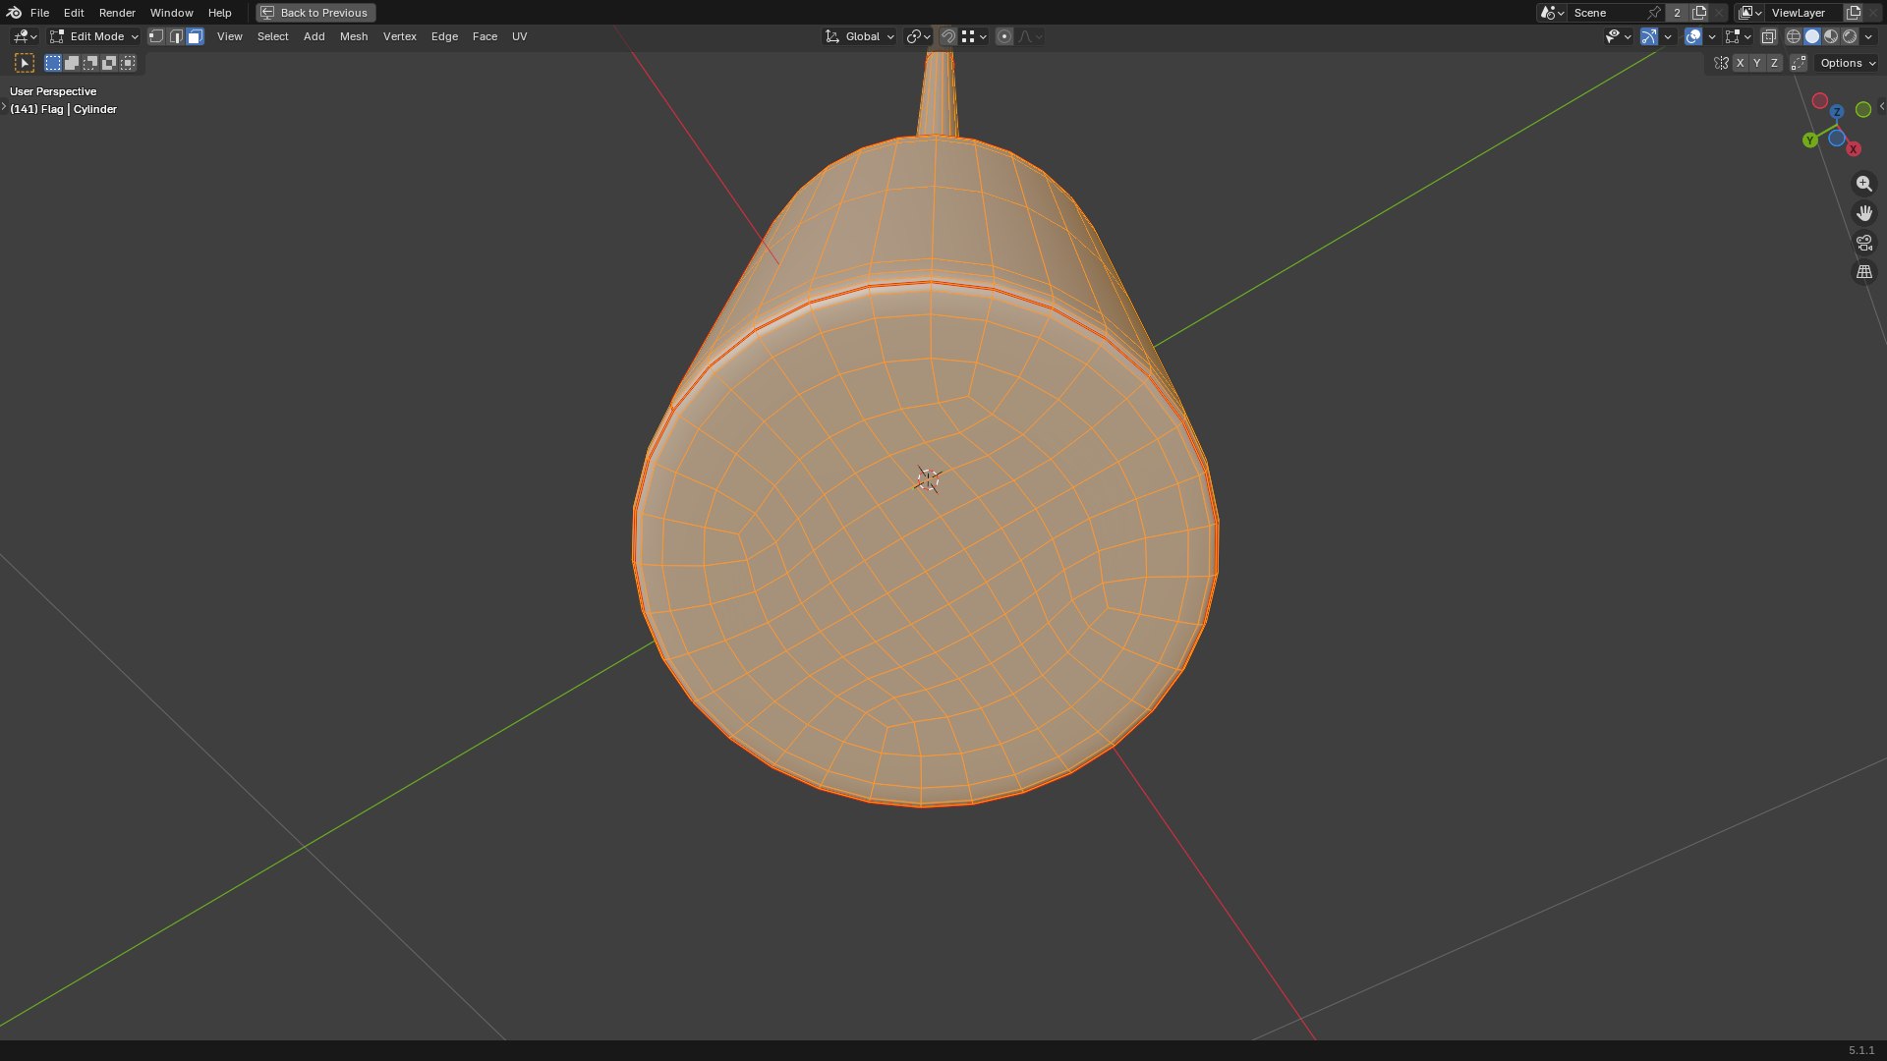This screenshot has width=1887, height=1061.
Task: Open editor type dropdown
Action: tap(25, 36)
